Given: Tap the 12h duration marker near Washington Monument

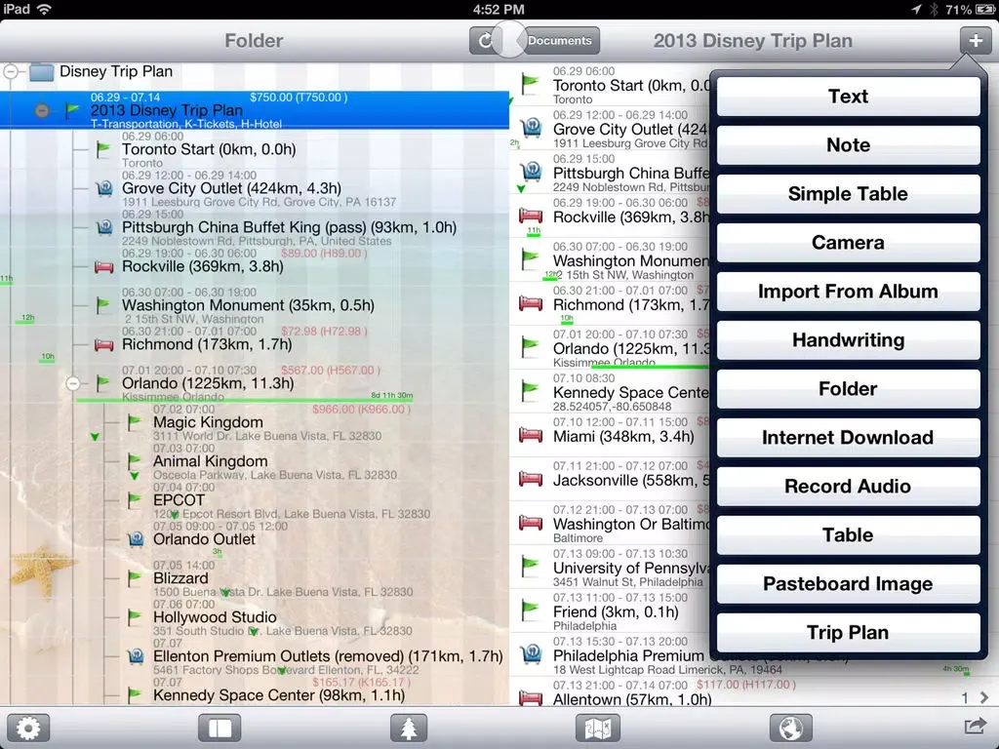Looking at the screenshot, I should 26,319.
